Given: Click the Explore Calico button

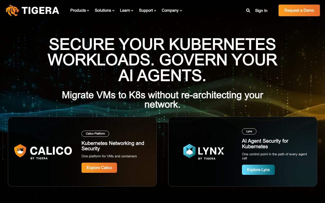Looking at the screenshot, I should pyautogui.click(x=99, y=168).
